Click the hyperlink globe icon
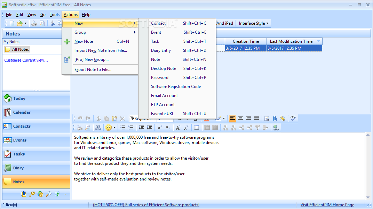This screenshot has height=209, width=373. [276, 128]
